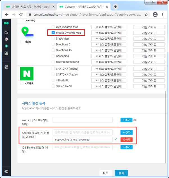Delete the copycoding.tistory.navermap package entry
The image size is (169, 178).
coord(126,140)
